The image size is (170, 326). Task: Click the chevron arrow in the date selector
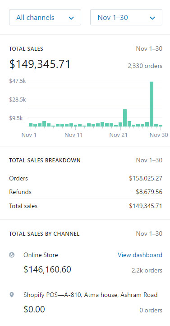(x=152, y=18)
